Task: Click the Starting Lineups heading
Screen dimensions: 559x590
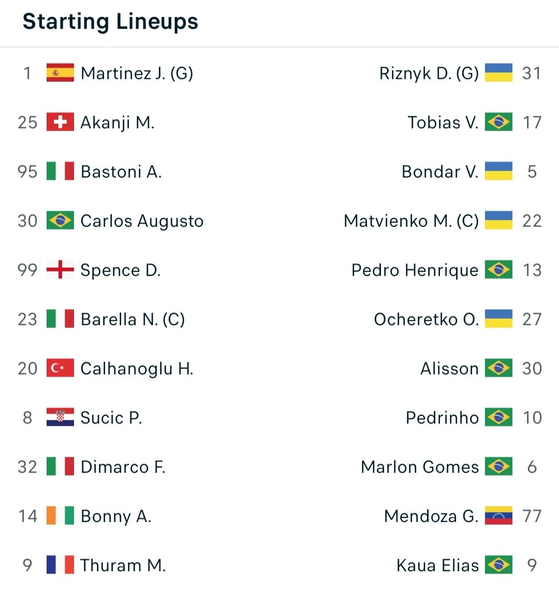Action: point(110,21)
